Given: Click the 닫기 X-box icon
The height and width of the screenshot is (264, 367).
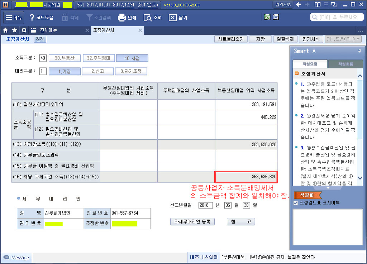Looking at the screenshot, I should (x=172, y=18).
